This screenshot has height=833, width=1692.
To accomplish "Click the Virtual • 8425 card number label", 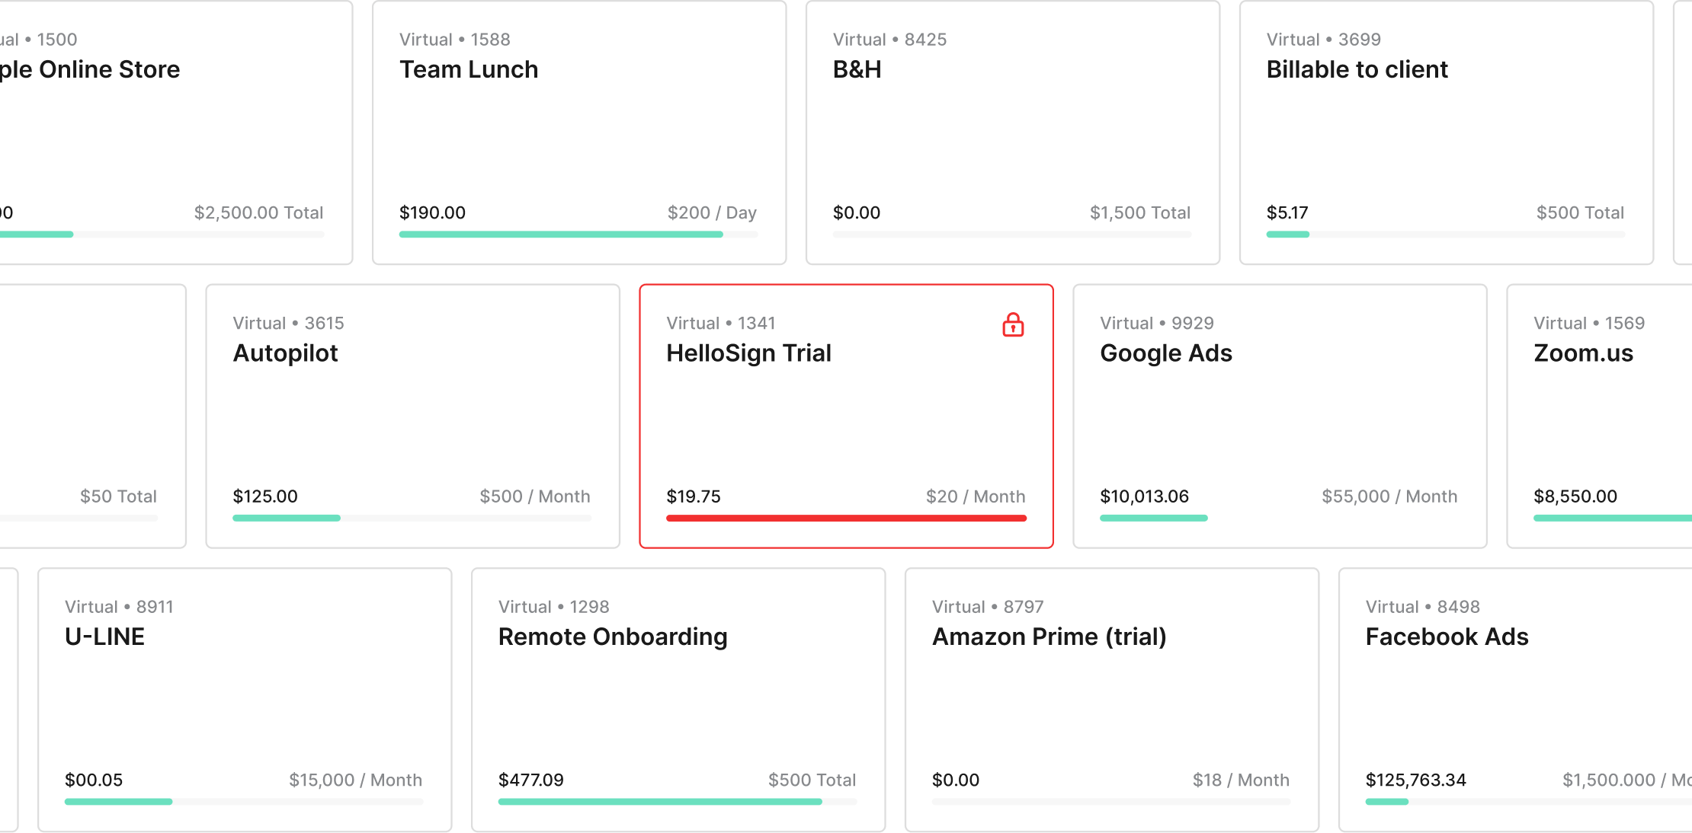I will 889,40.
